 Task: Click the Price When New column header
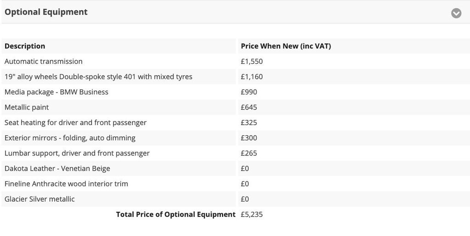pyautogui.click(x=285, y=46)
